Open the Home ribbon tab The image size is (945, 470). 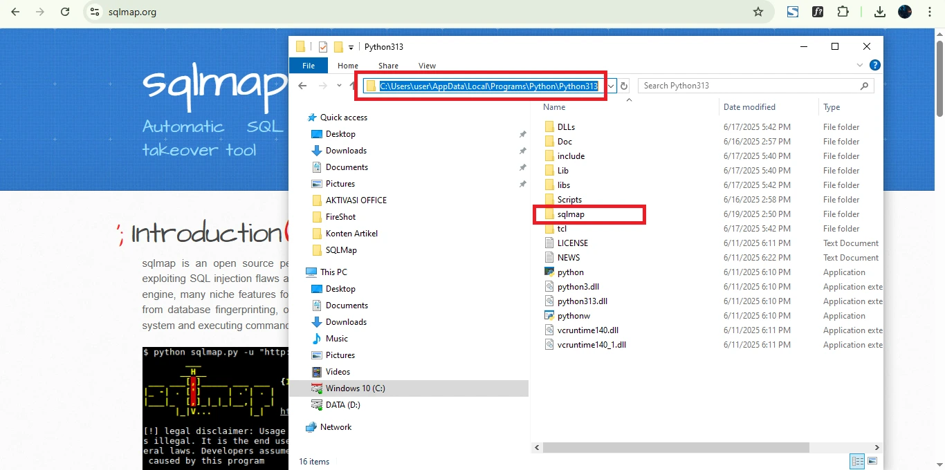click(348, 66)
